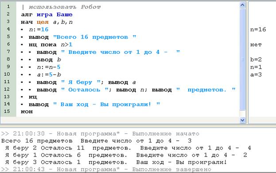This screenshot has height=173, width=276.
Task: Click the console text 'Ваш ход - Вы проиграли!'
Action: [181, 162]
